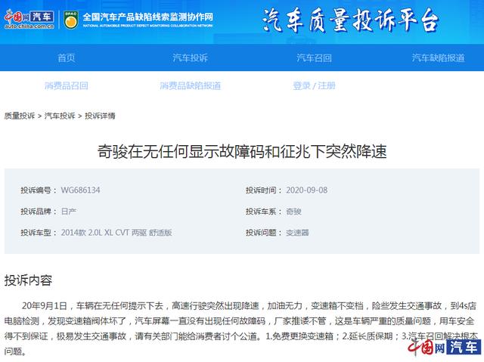This screenshot has height=362, width=484.
Task: Click the 登录 / 注册 link
Action: (x=315, y=85)
